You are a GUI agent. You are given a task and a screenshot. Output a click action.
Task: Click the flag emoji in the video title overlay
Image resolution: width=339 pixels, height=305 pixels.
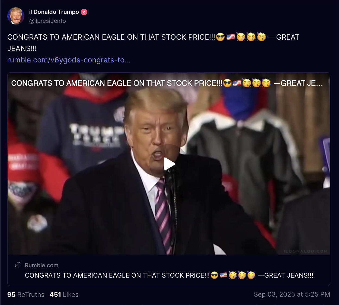(x=237, y=83)
